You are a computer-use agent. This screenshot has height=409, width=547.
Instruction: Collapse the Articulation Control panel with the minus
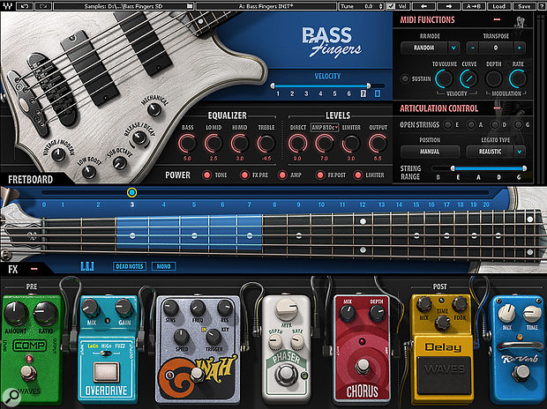coord(497,108)
